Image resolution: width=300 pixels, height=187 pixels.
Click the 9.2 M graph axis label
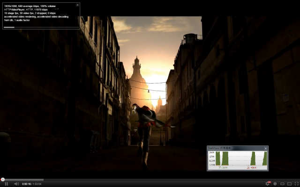coord(211,161)
